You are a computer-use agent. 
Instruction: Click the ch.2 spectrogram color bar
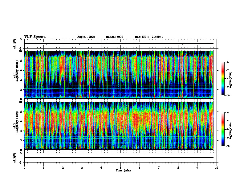click(x=223, y=129)
